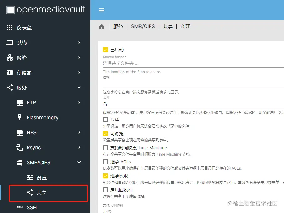Expand the 存储器 menu chevron
284x213 pixels.
click(79, 72)
